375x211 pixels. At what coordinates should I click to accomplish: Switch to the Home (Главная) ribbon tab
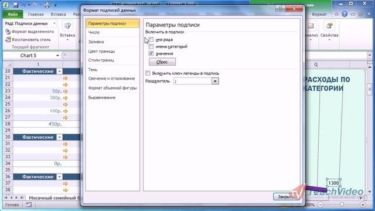(36, 14)
